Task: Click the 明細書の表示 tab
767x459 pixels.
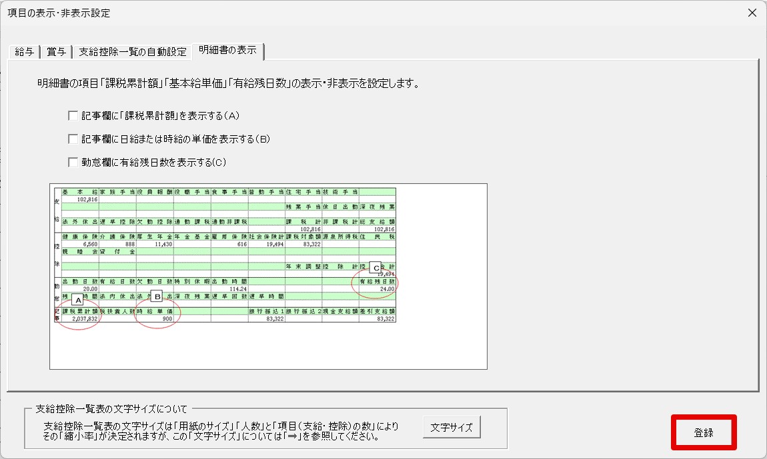Action: [x=228, y=50]
